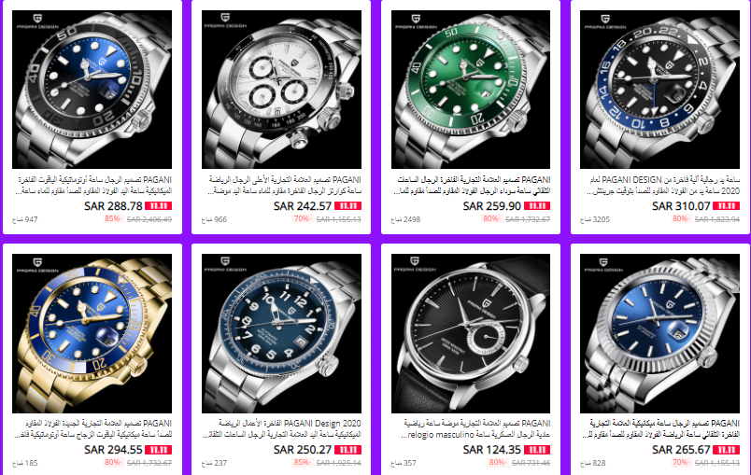Open the gold and blue watch thumbnail

click(x=92, y=333)
